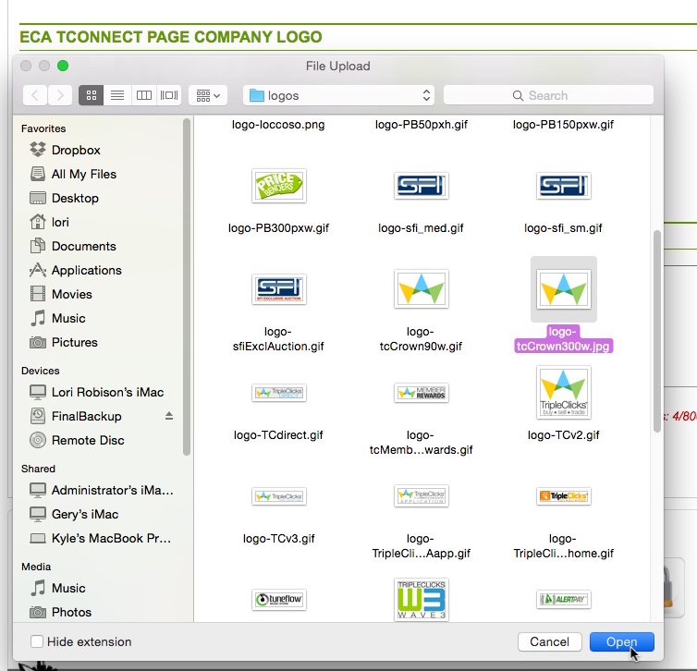Eject the FinalBackup device
The width and height of the screenshot is (697, 671).
[x=169, y=417]
